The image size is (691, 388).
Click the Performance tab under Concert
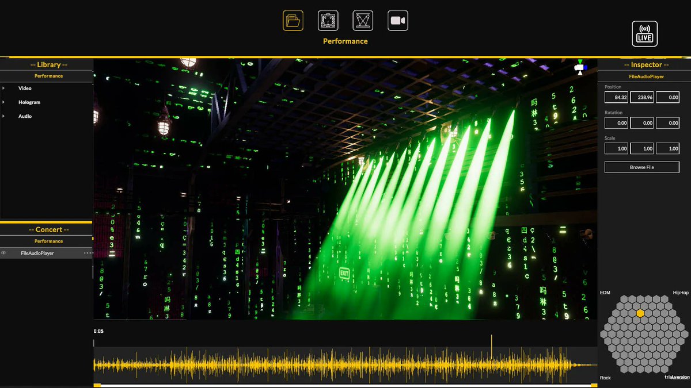click(48, 241)
